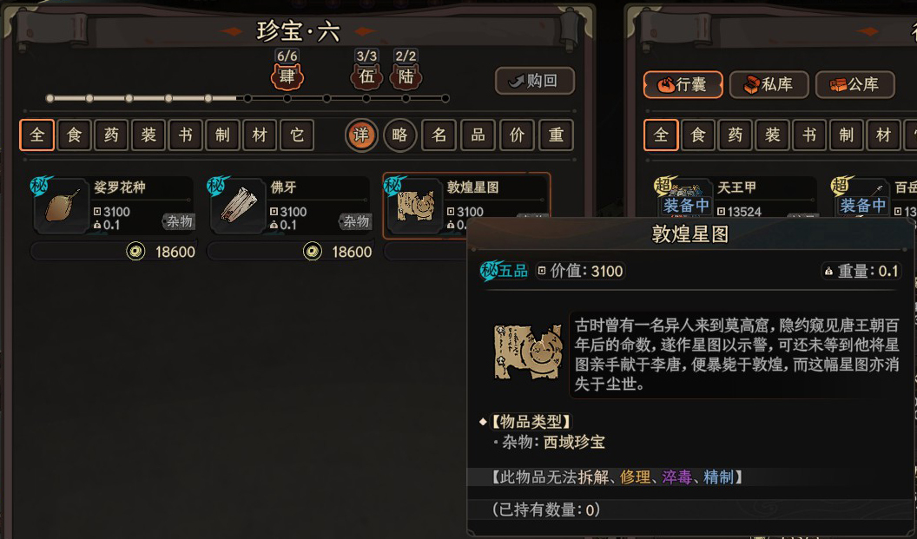917x539 pixels.
Task: Toggle detailed view with 详 button
Action: pyautogui.click(x=361, y=135)
